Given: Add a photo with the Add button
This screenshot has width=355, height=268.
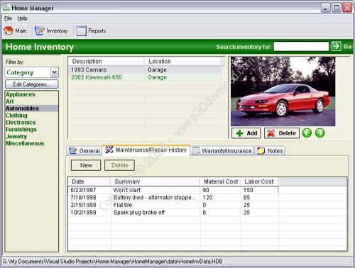Looking at the screenshot, I should pos(246,133).
